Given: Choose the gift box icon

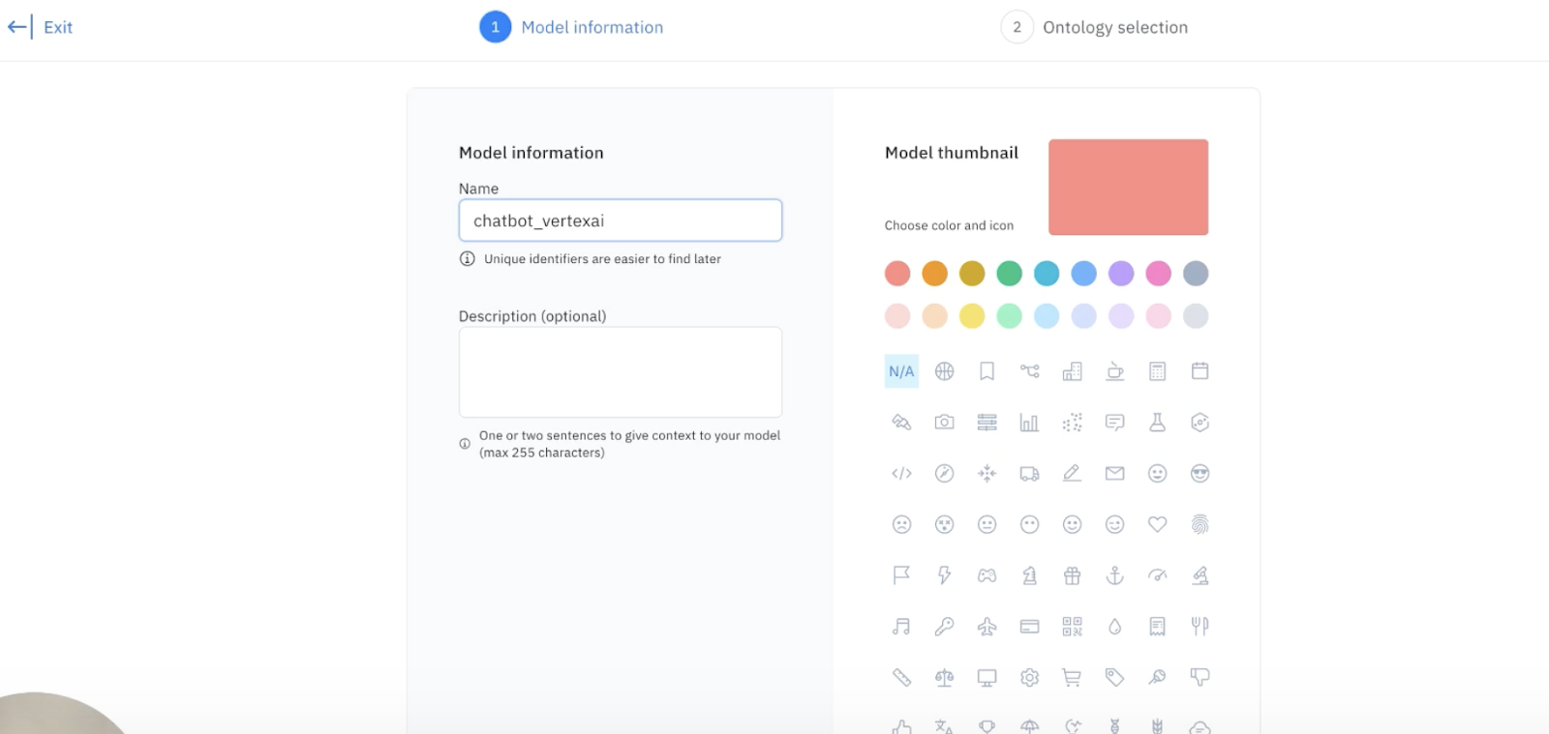Looking at the screenshot, I should click(1073, 575).
